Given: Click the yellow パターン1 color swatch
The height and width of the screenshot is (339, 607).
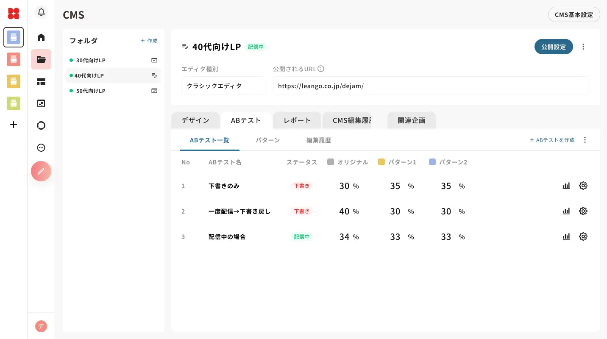Looking at the screenshot, I should pyautogui.click(x=381, y=162).
